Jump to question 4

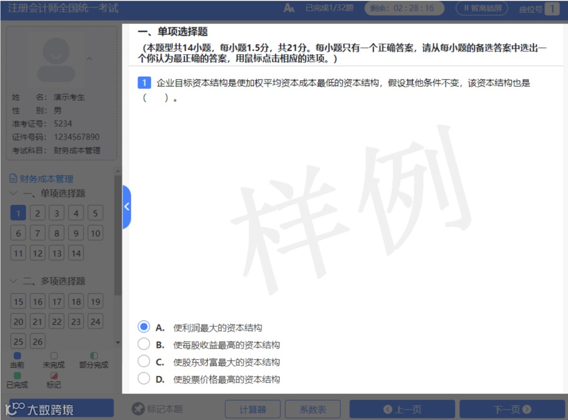tap(76, 213)
